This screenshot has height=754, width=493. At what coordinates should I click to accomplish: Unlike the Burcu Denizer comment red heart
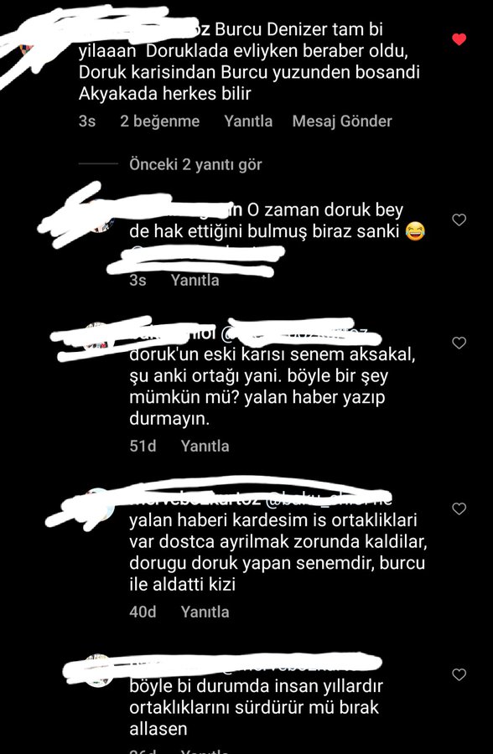point(459,39)
